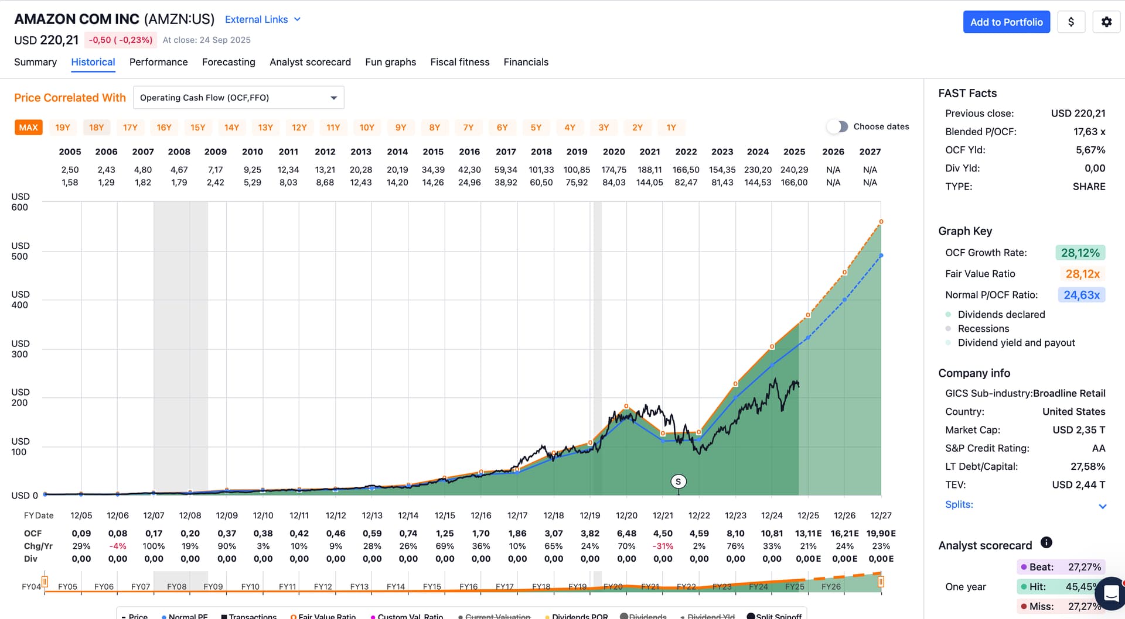
Task: Click the Dividend yield and payout legend dot
Action: point(948,343)
